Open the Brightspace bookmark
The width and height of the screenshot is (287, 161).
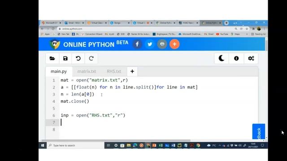[165, 34]
